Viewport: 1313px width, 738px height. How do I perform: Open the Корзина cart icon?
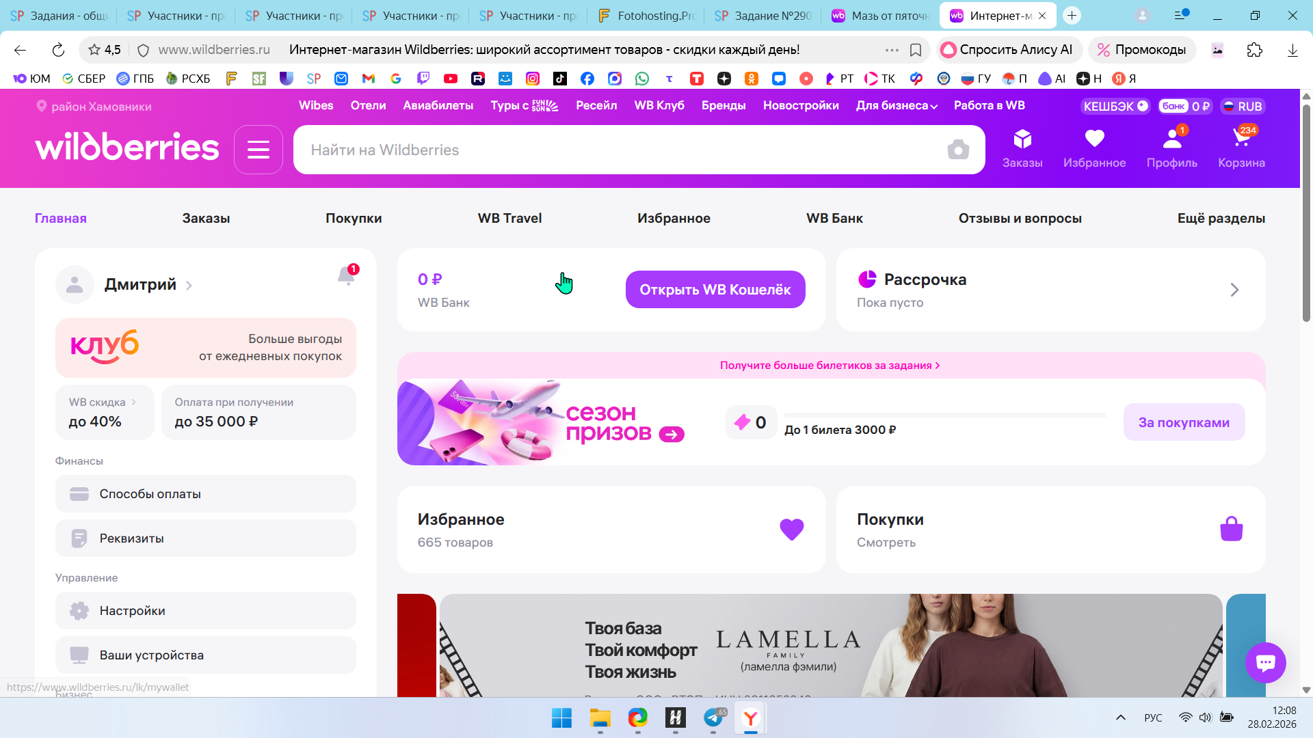click(x=1241, y=139)
